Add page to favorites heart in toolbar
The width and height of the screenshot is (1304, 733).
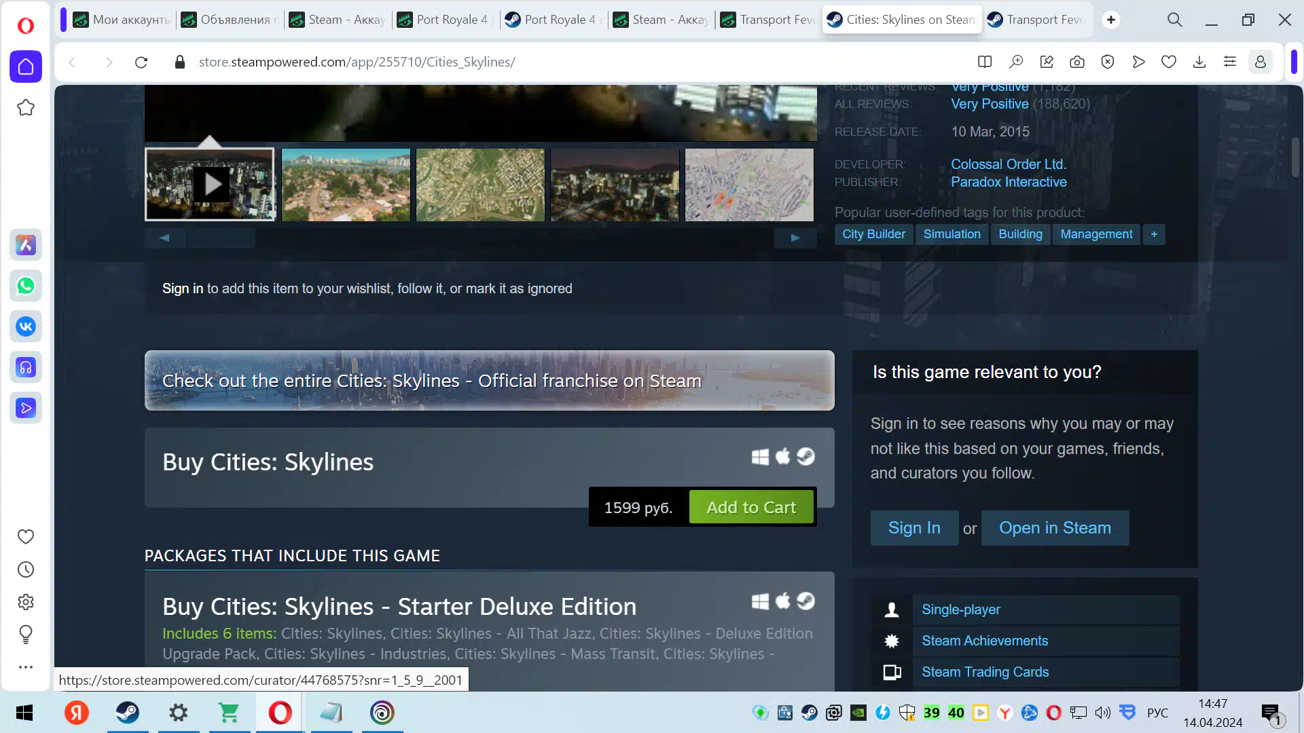[1169, 62]
